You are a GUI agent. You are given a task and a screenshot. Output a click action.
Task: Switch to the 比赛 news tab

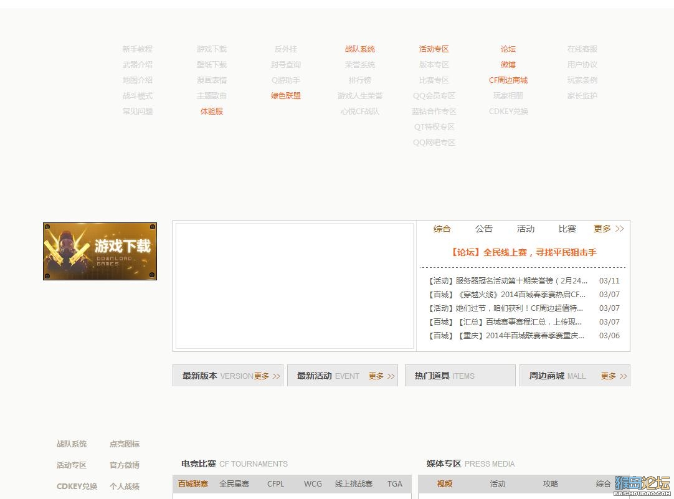coord(567,229)
